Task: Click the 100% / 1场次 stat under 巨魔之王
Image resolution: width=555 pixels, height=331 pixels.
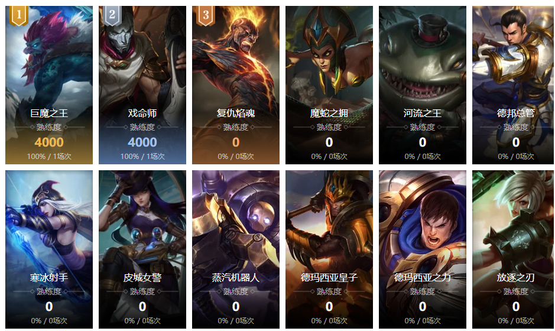Action: point(49,157)
